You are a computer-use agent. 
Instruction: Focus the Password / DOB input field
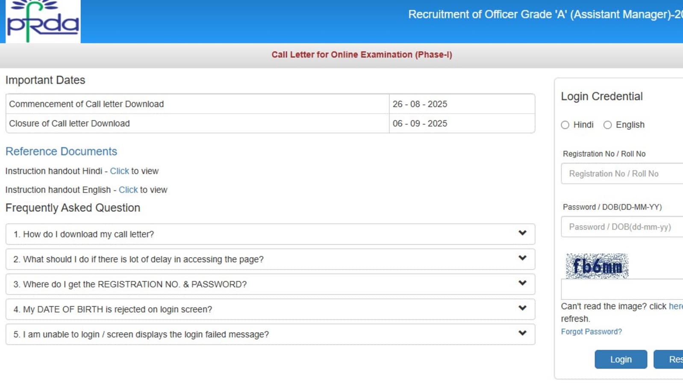point(622,227)
